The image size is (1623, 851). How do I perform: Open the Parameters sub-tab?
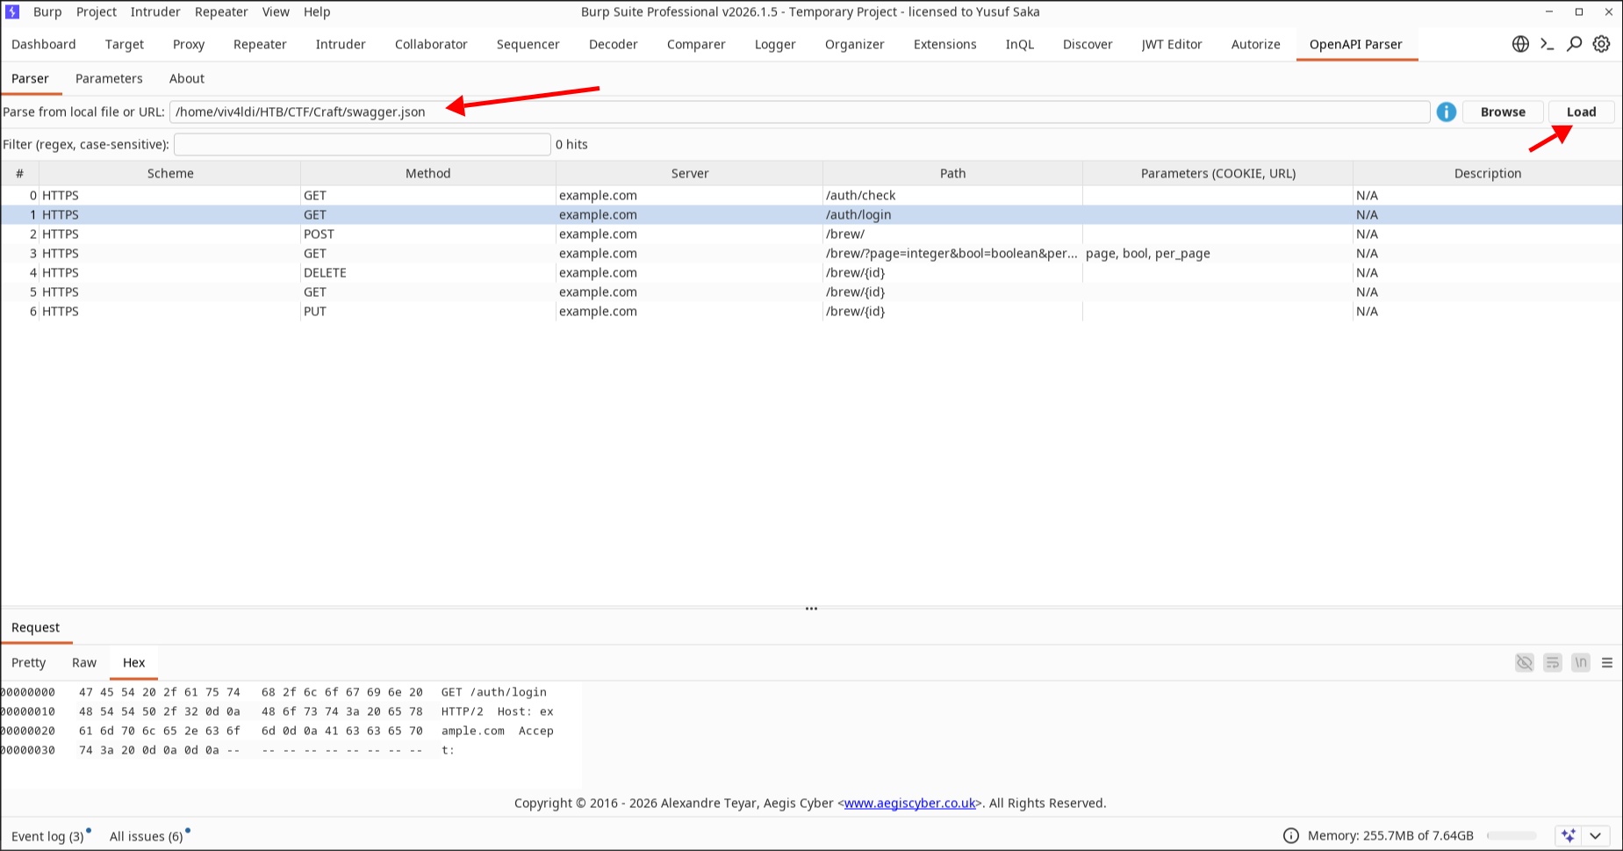109,78
